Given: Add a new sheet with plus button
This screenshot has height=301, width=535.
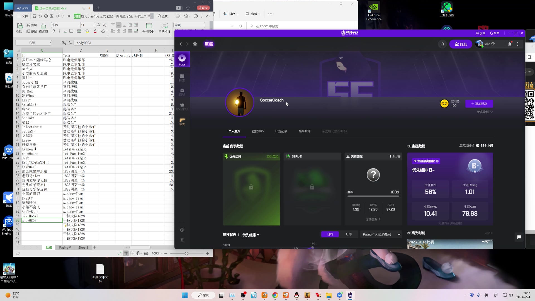Looking at the screenshot, I should tap(95, 247).
